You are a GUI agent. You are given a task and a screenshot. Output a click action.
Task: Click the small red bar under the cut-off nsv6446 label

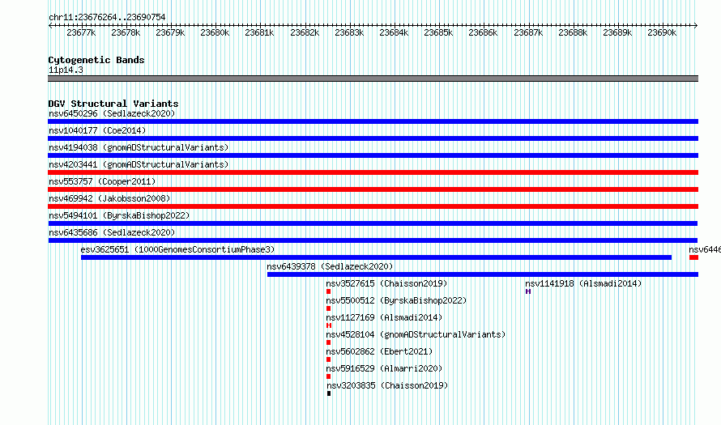(x=694, y=257)
